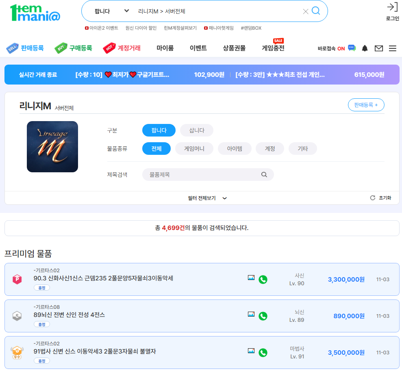Open the 계정거래 menu item
Screen dimensions: 402x371
click(122, 48)
